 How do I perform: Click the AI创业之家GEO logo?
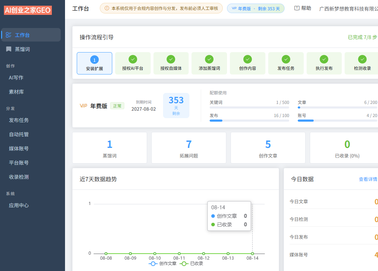click(28, 10)
